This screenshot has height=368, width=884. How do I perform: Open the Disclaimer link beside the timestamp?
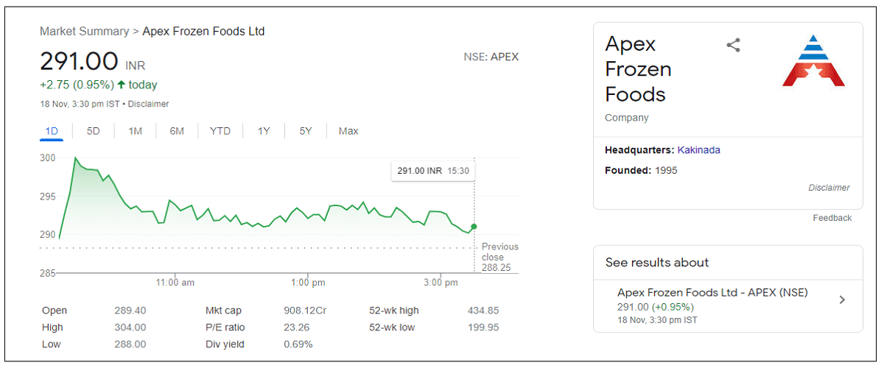[149, 104]
